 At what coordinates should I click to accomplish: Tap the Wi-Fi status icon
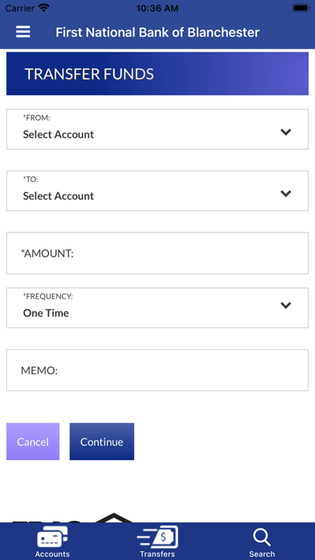[44, 8]
